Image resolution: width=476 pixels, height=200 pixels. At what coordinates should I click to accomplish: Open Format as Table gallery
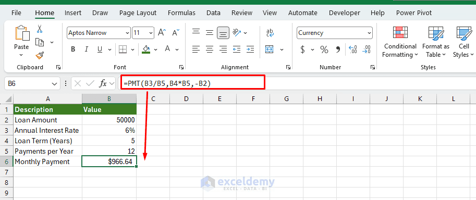(x=436, y=42)
